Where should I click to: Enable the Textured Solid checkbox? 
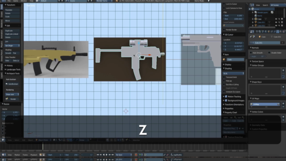click(x=224, y=77)
